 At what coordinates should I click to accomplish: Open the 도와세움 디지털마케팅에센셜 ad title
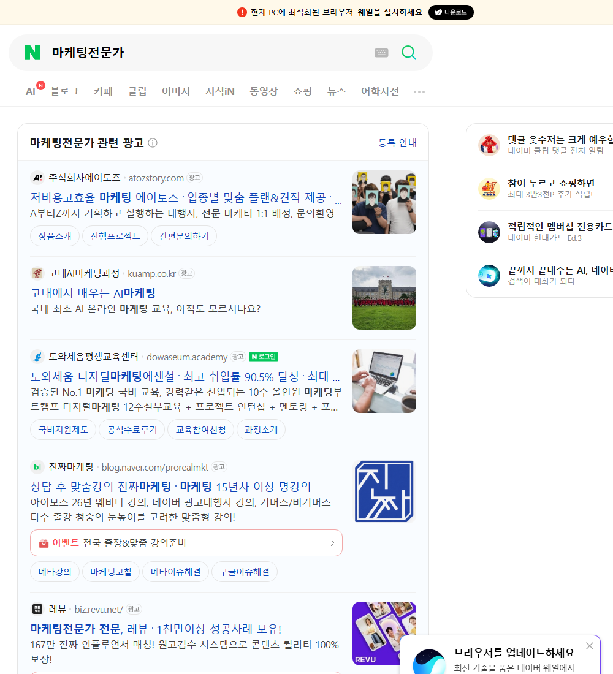tap(185, 377)
